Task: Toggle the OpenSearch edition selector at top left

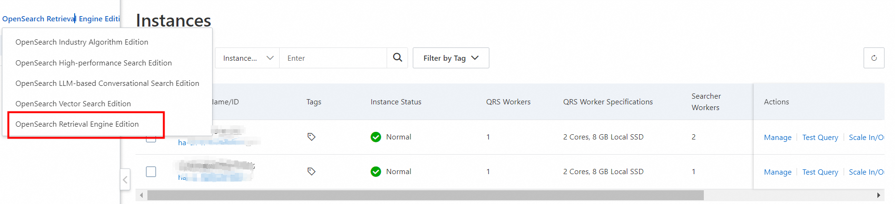Action: pyautogui.click(x=61, y=19)
